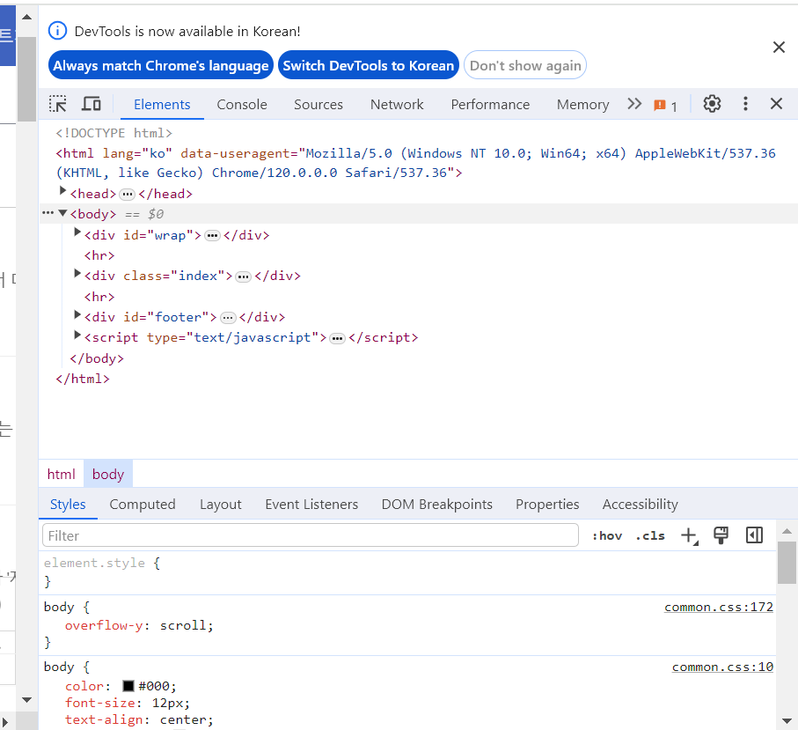Viewport: 798px width, 730px height.
Task: Open the issues counter badge
Action: coord(665,106)
